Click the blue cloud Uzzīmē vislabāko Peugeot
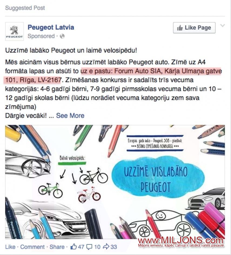This screenshot has width=231, height=255. coord(158,178)
